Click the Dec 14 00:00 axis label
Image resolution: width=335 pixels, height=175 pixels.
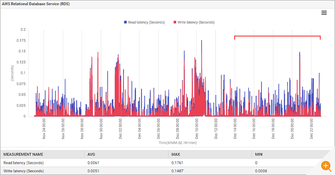point(235,129)
